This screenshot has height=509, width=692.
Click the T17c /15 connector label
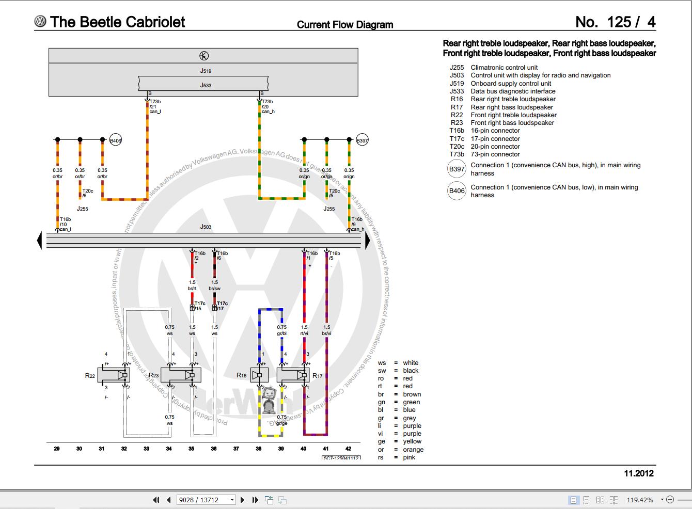(200, 306)
